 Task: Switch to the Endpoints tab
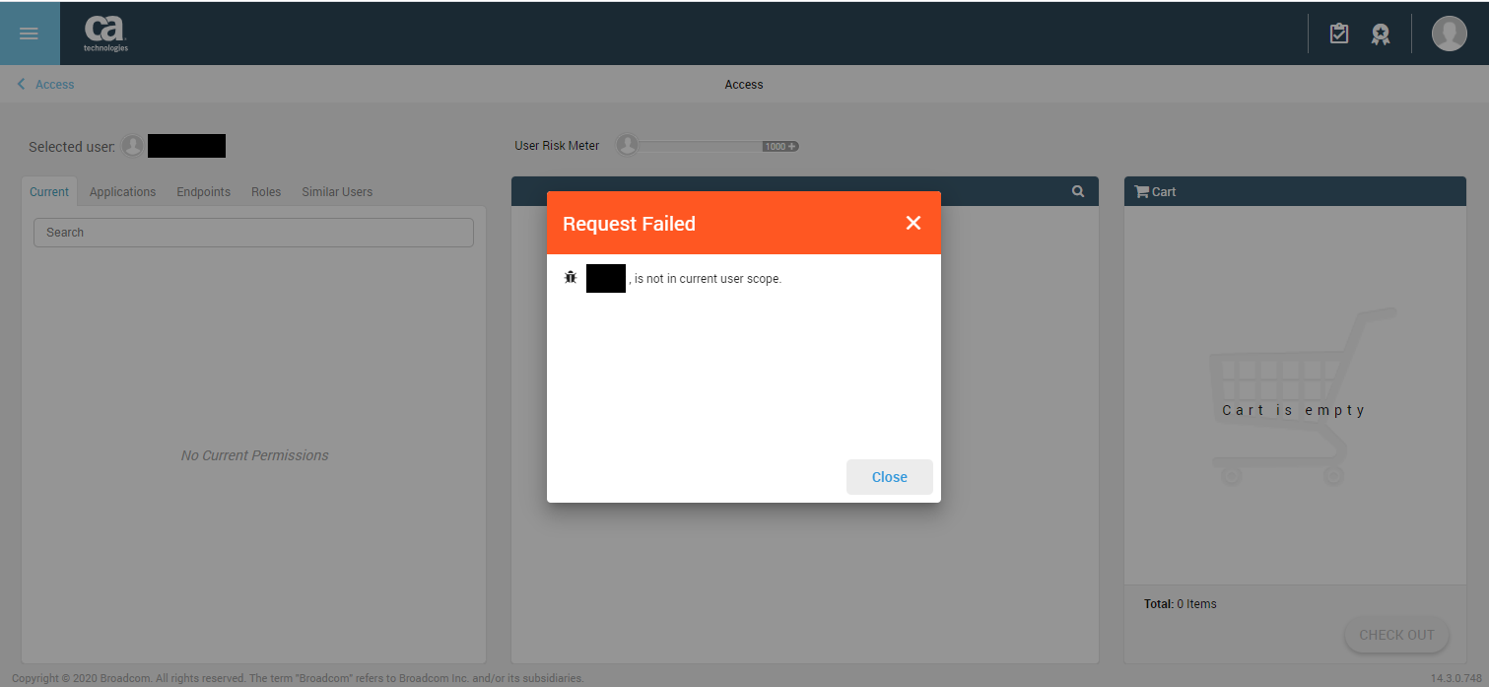pyautogui.click(x=203, y=192)
